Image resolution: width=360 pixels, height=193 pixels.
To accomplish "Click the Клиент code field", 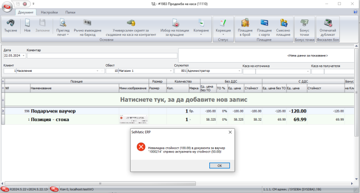I will [x=10, y=71].
